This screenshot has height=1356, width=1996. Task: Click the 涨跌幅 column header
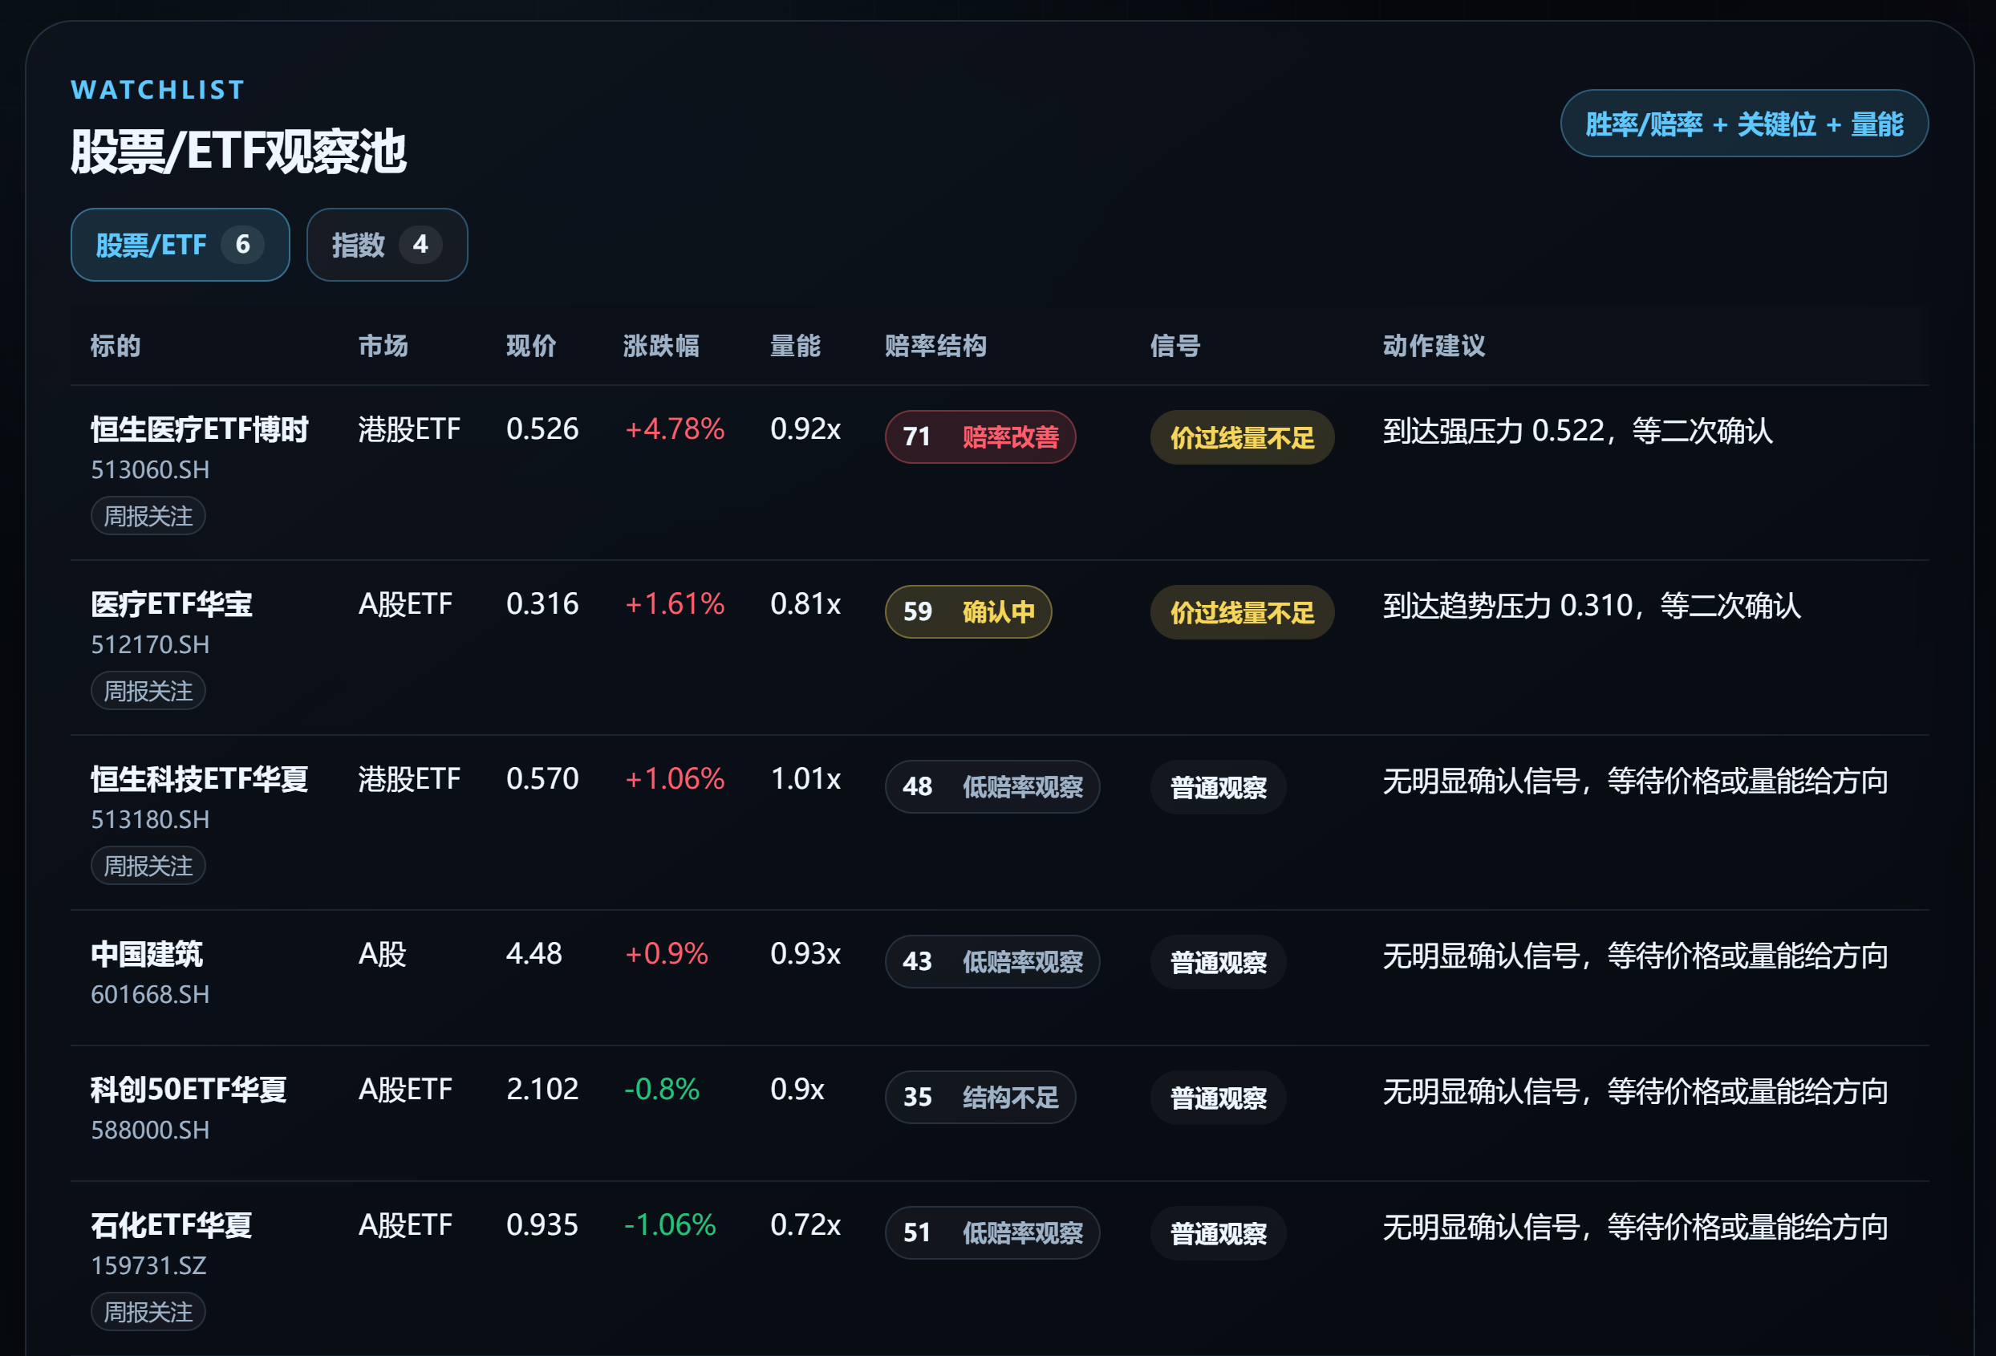click(661, 346)
